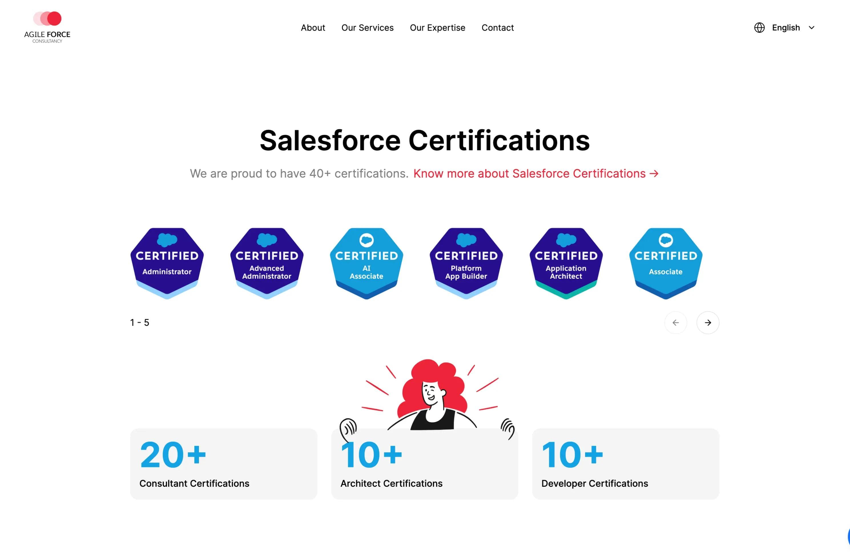This screenshot has width=850, height=560.
Task: Open the Contact menu item
Action: click(x=497, y=27)
